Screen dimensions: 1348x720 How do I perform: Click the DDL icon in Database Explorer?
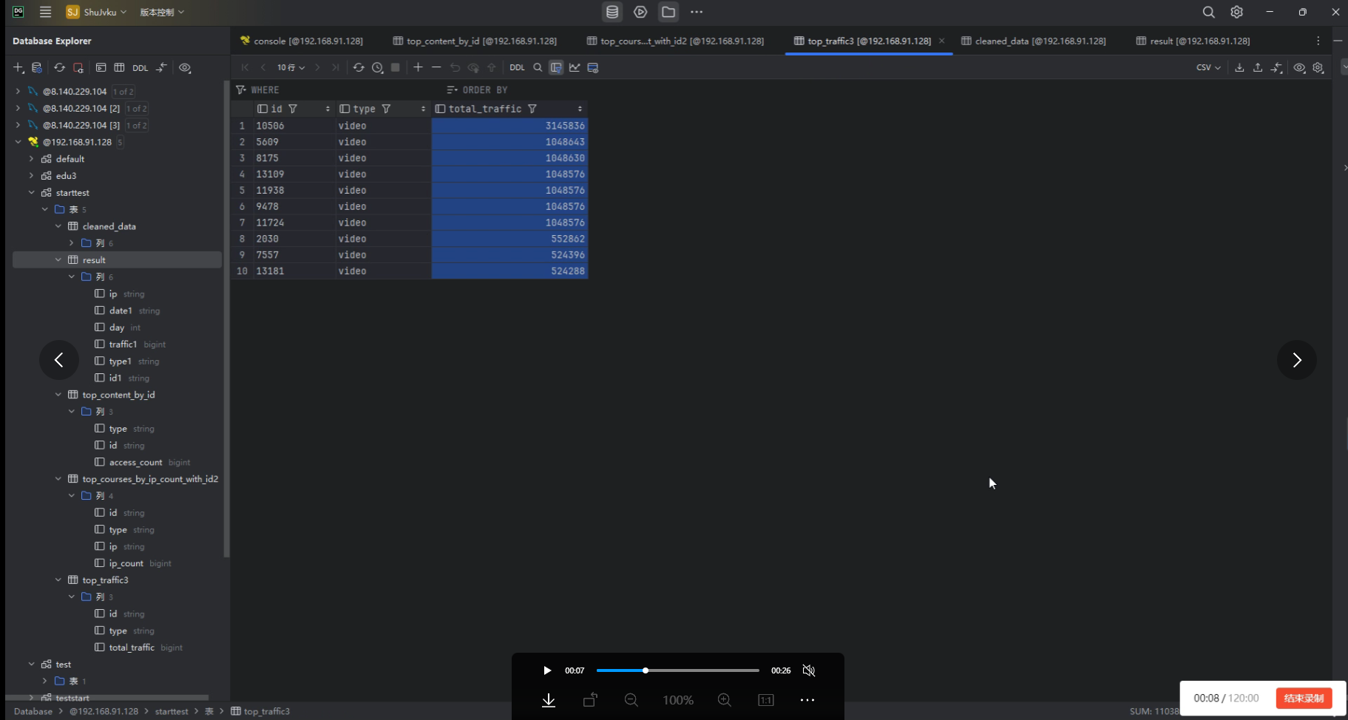[x=140, y=67]
